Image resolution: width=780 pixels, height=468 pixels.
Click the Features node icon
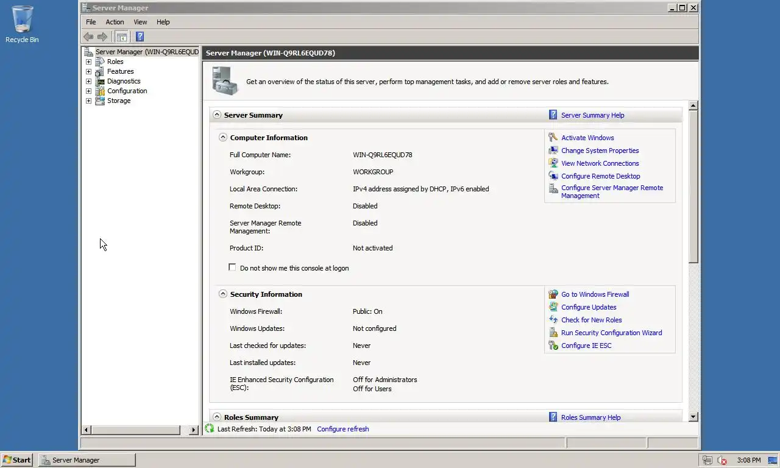pyautogui.click(x=99, y=71)
